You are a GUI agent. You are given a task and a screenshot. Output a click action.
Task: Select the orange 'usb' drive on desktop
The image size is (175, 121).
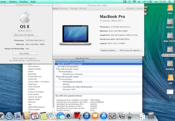tap(170, 78)
